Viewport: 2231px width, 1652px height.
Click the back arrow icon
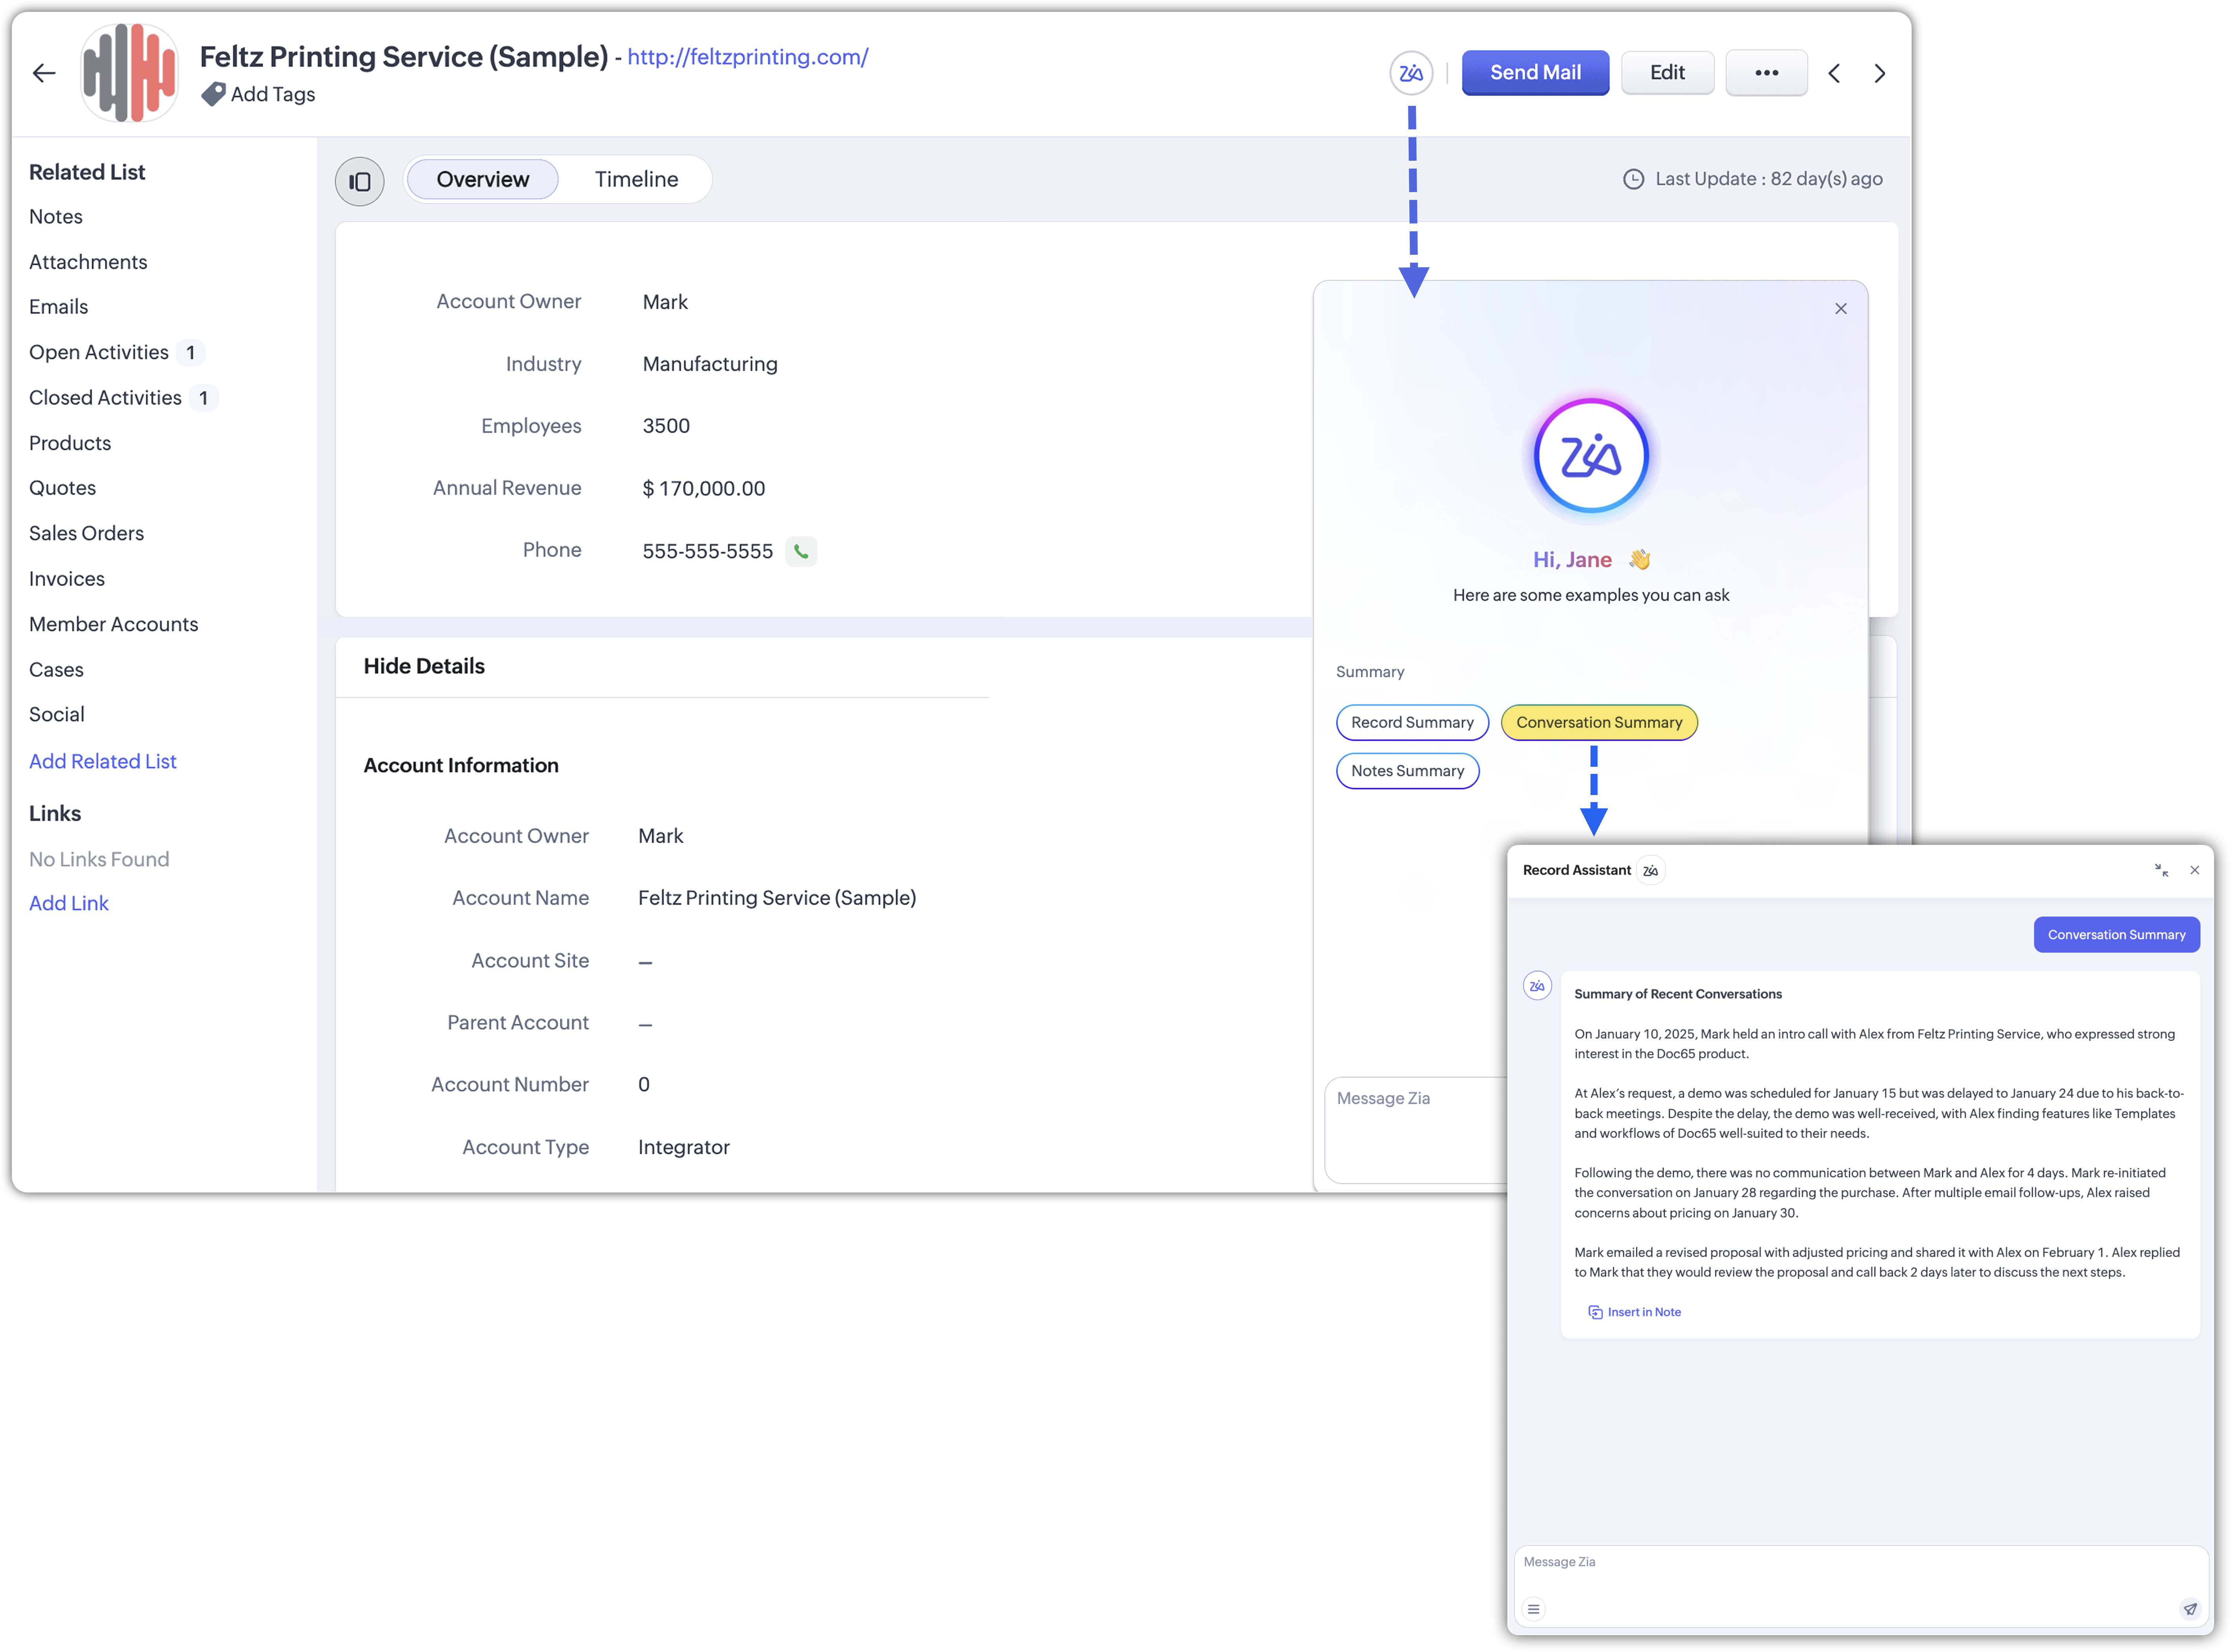[x=44, y=73]
